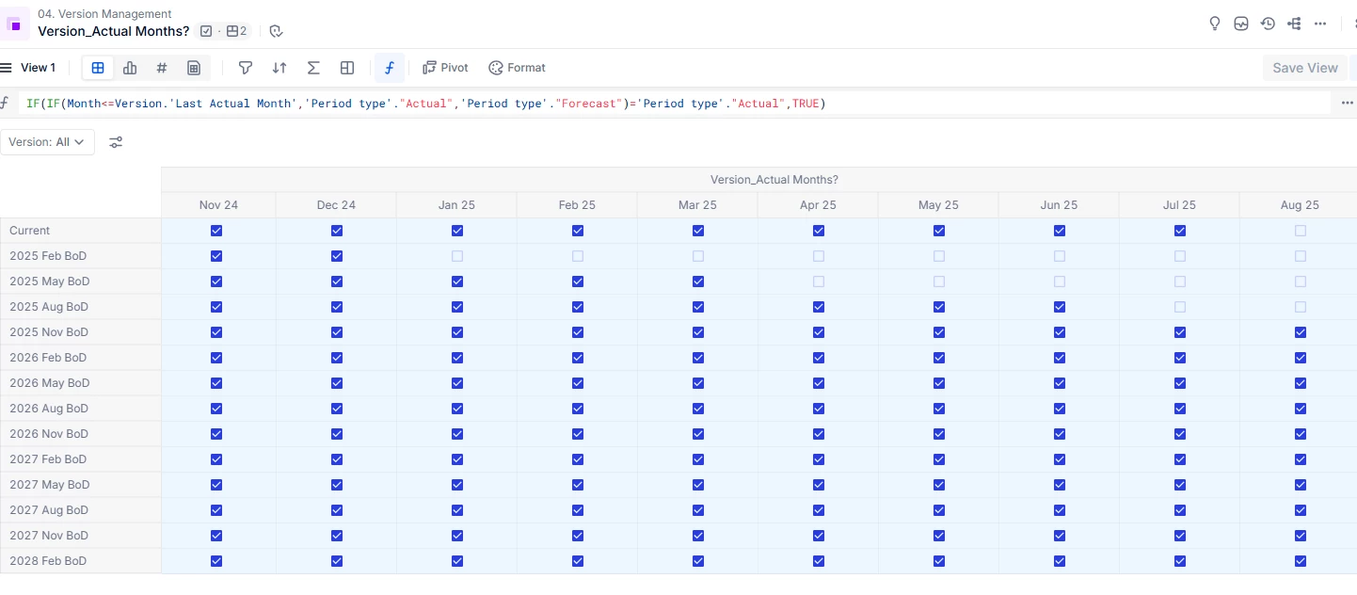Uncheck 2028 Feb BoD Nov 24 checkbox
This screenshot has height=595, width=1357.
[x=216, y=561]
